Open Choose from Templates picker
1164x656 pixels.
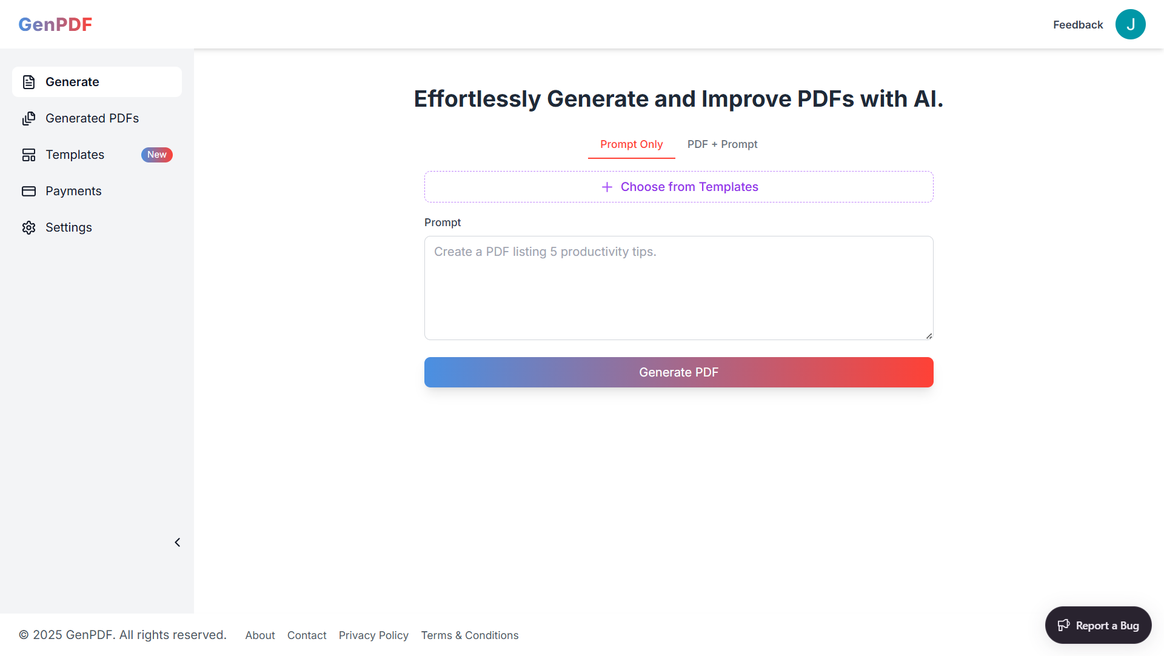[678, 187]
